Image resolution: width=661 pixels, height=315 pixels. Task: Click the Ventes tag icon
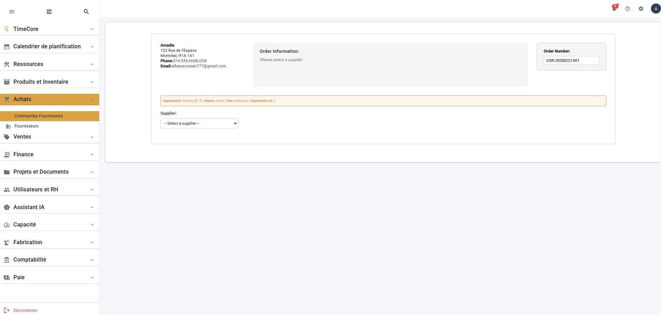pos(7,137)
